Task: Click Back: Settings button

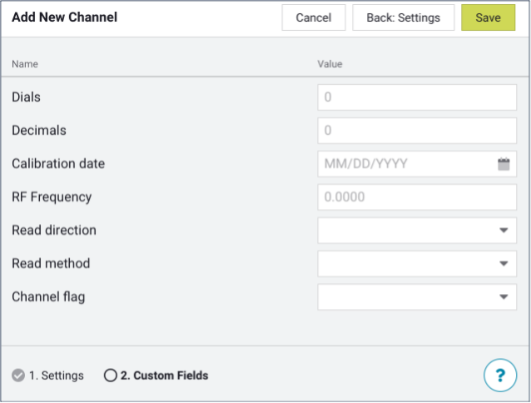Action: [403, 17]
